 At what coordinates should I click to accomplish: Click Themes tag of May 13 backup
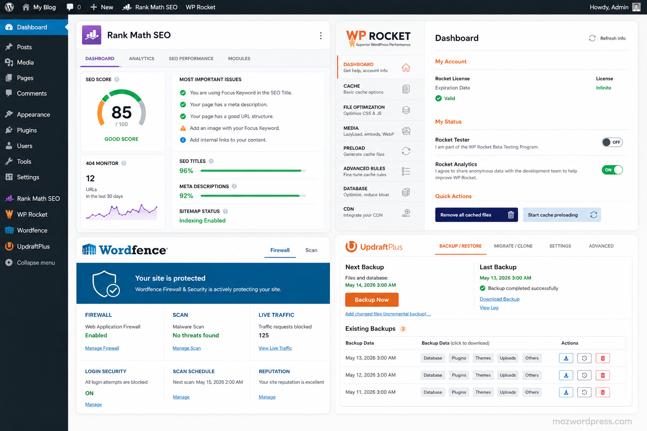pos(483,358)
